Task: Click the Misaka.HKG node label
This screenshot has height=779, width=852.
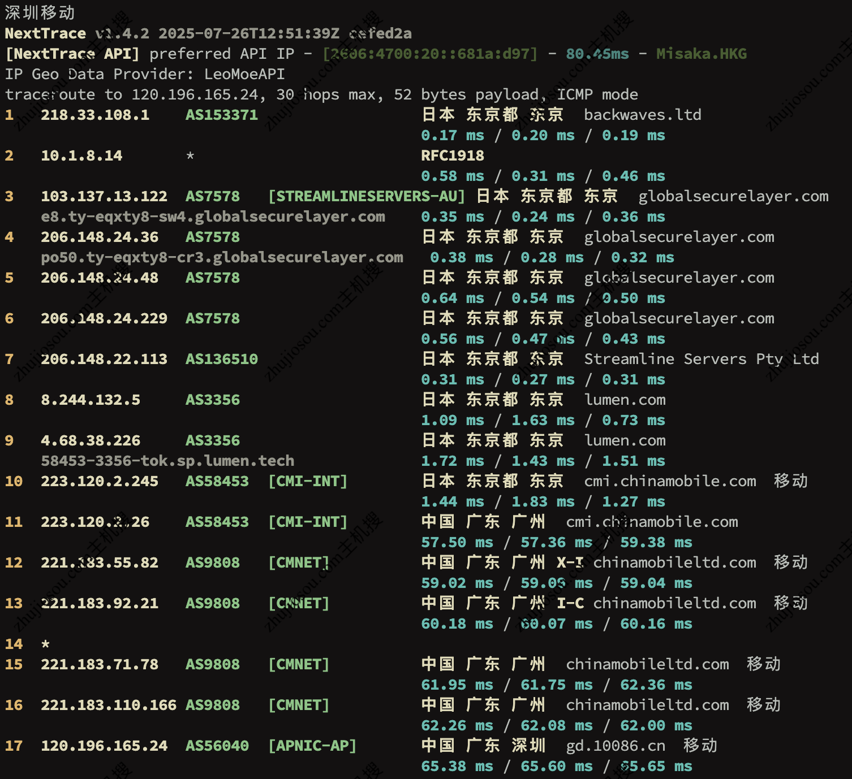Action: pos(701,54)
